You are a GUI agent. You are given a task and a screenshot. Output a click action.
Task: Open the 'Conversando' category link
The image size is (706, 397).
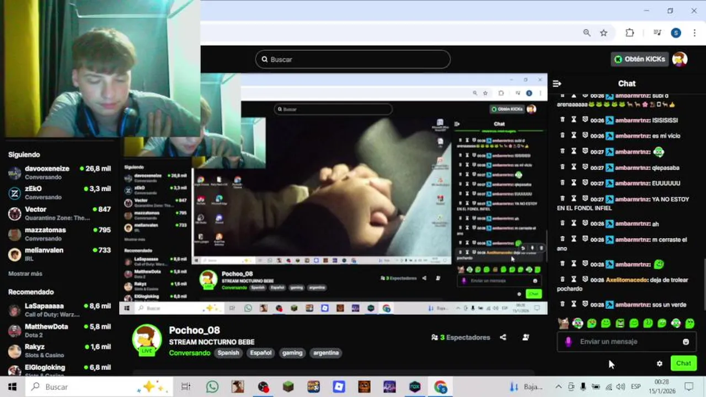(189, 353)
